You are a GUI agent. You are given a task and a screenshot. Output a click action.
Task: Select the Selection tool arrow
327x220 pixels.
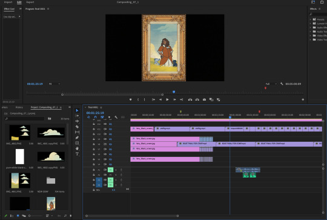point(77,110)
